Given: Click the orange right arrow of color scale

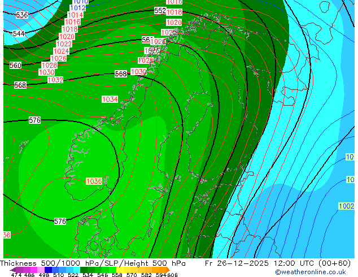Looking at the screenshot, I should click(168, 270).
